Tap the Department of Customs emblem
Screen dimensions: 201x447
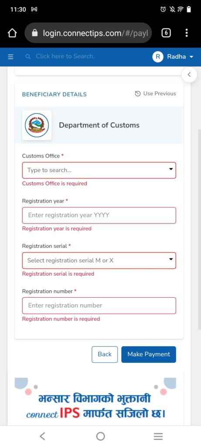tap(37, 125)
